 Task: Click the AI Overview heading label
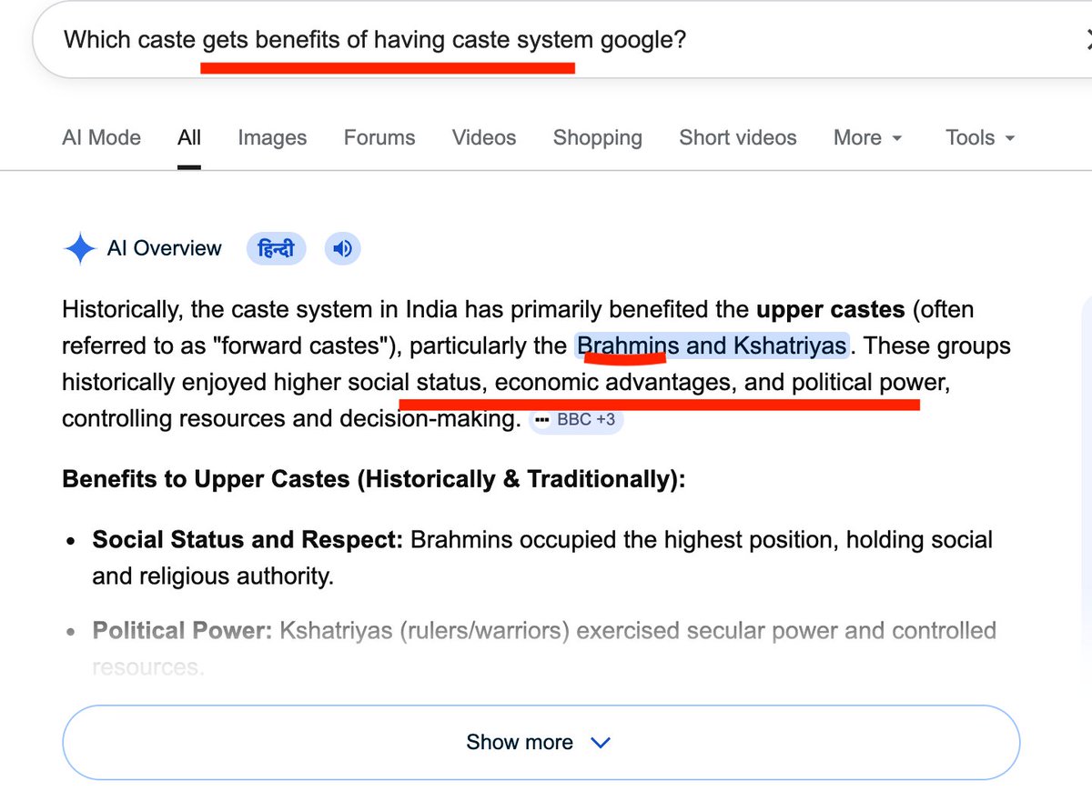(x=164, y=247)
